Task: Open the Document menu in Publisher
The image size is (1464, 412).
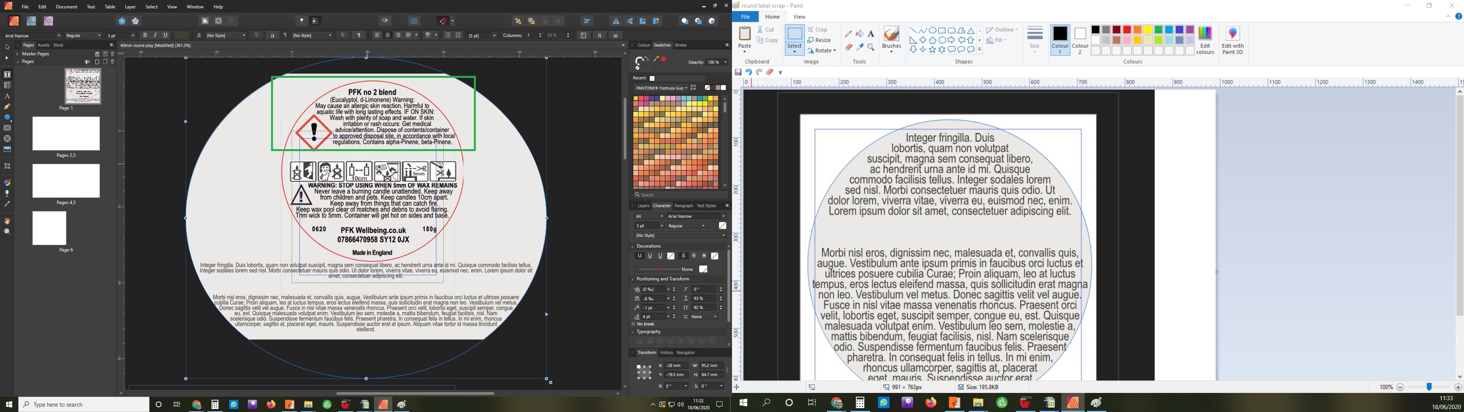Action: [x=66, y=7]
